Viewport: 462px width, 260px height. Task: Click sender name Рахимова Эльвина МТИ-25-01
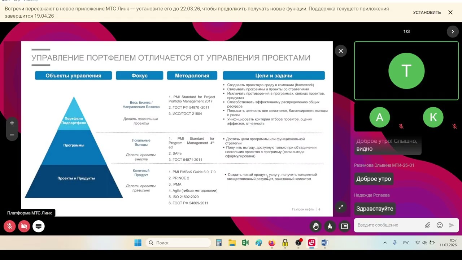(x=384, y=165)
